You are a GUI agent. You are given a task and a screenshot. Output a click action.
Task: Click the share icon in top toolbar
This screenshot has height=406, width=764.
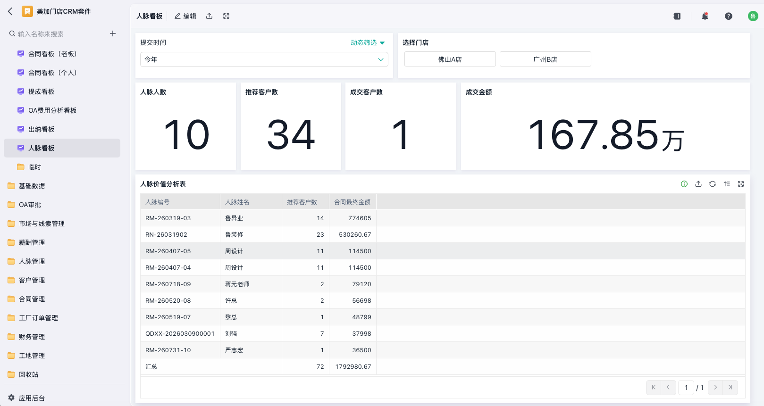(x=209, y=16)
